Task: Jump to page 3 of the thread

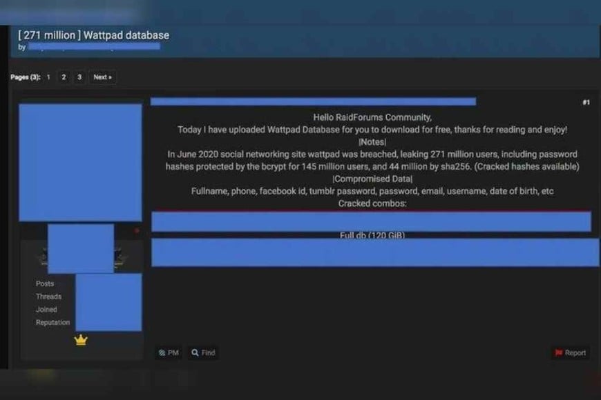Action: [79, 77]
